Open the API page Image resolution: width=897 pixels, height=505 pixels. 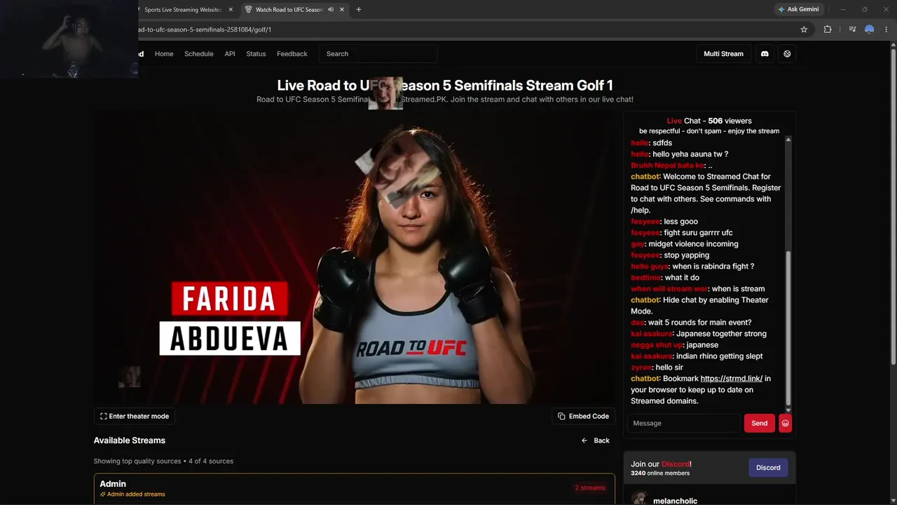point(230,54)
